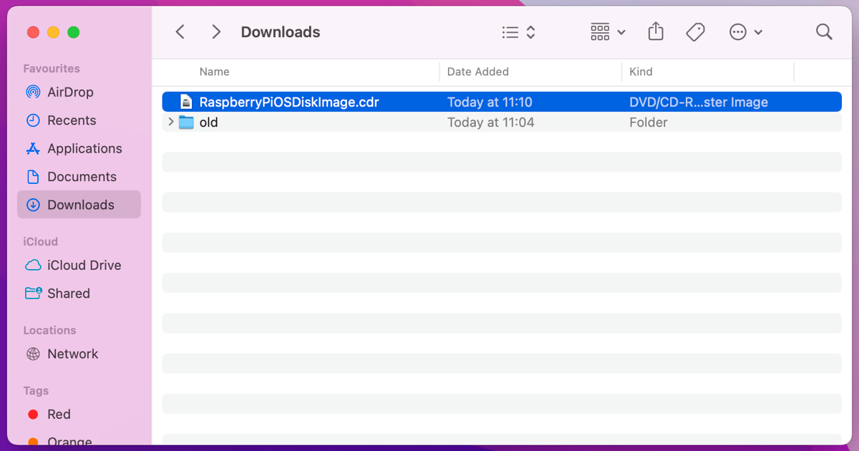This screenshot has width=859, height=451.
Task: Click the Documents page icon
Action: coord(33,176)
